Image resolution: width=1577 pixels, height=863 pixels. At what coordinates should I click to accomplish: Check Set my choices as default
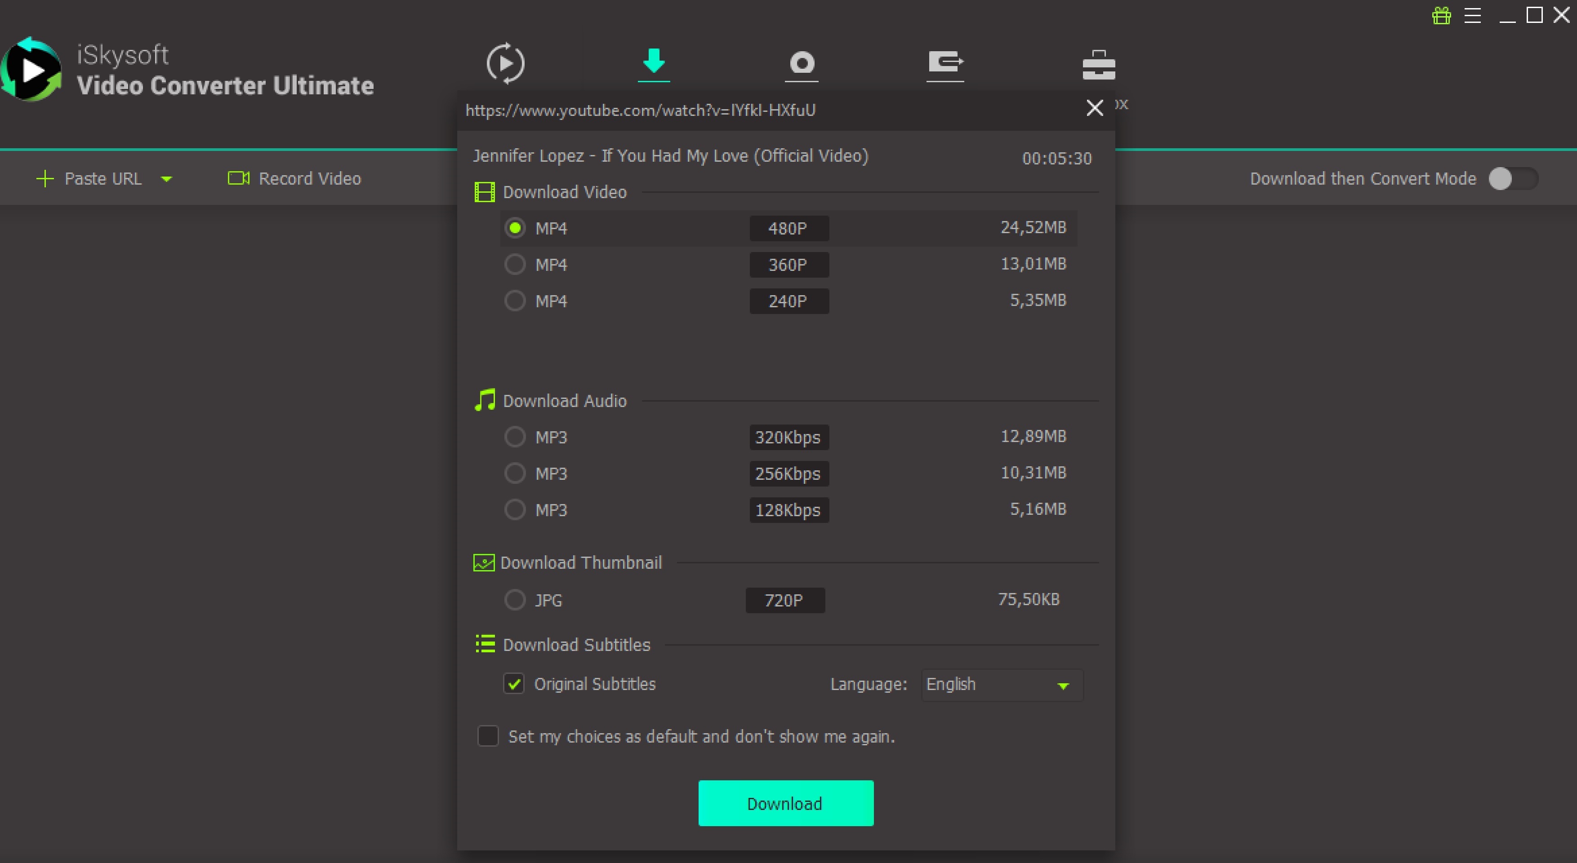(488, 736)
